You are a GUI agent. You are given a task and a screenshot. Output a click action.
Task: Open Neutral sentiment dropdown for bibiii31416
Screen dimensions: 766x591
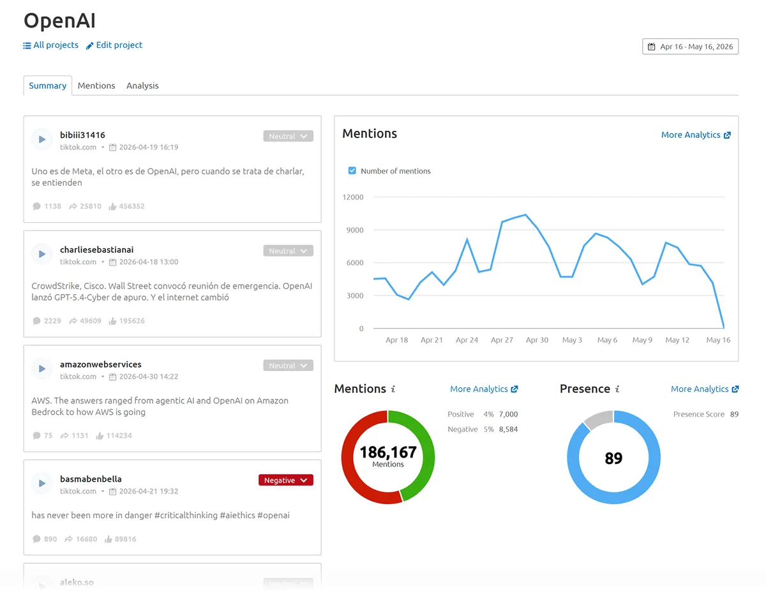coord(288,136)
